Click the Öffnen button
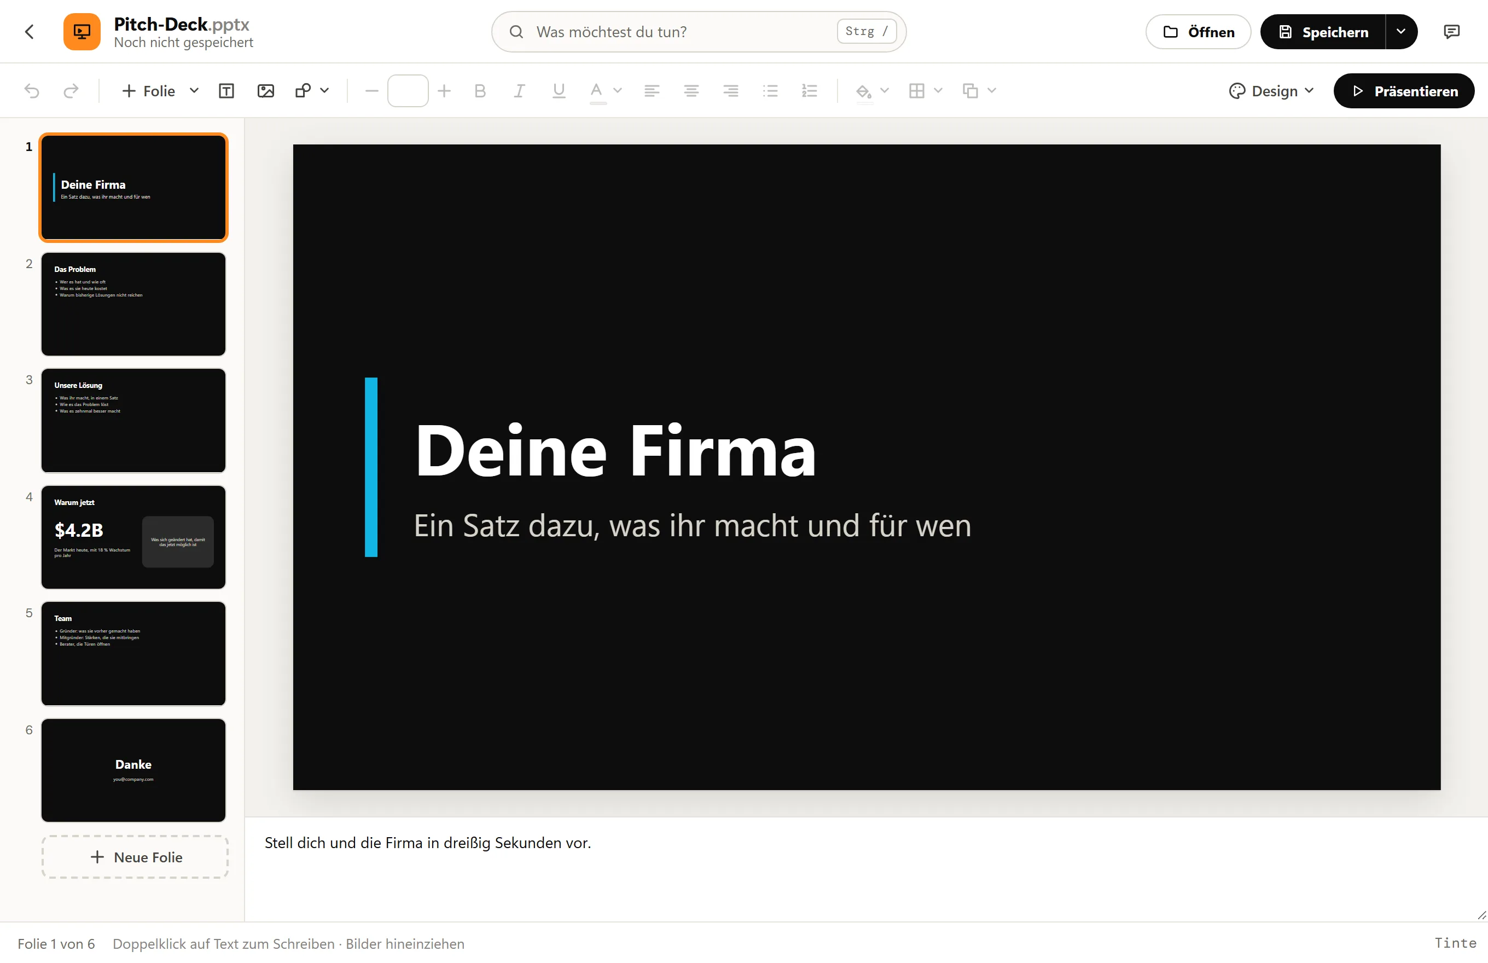This screenshot has width=1488, height=963. pyautogui.click(x=1198, y=32)
